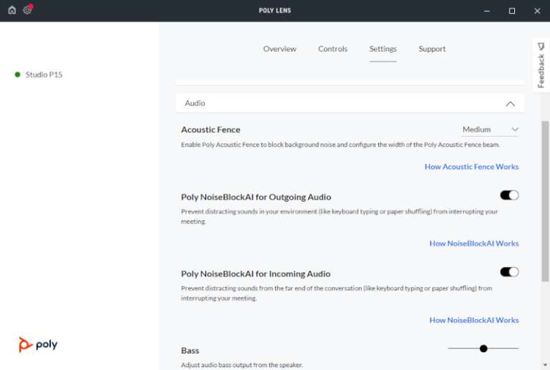Toggle Poly NoiseBlockAI for Incoming Audio
Image resolution: width=550 pixels, height=370 pixels.
pos(509,272)
